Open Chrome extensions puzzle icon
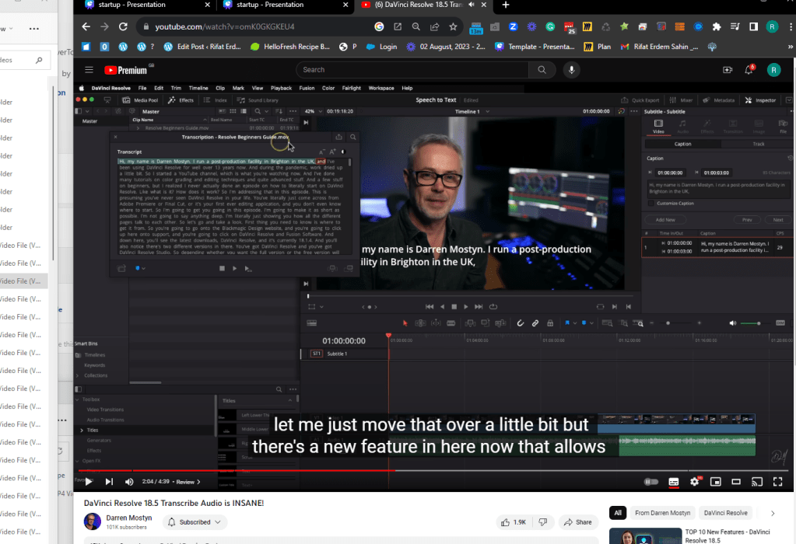 point(717,26)
